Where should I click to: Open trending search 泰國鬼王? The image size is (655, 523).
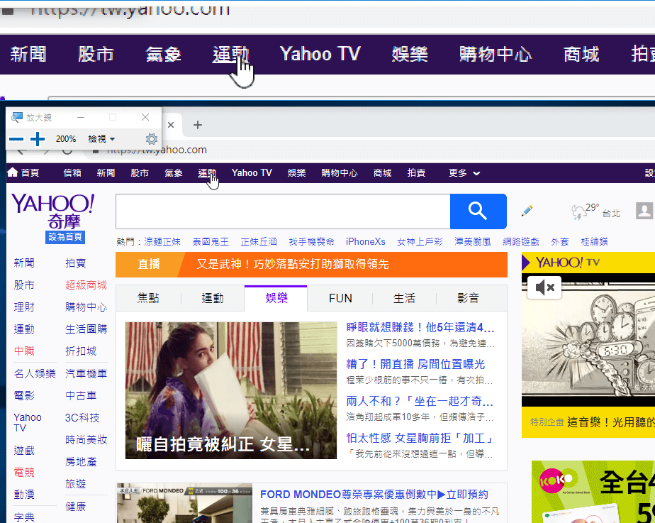211,242
